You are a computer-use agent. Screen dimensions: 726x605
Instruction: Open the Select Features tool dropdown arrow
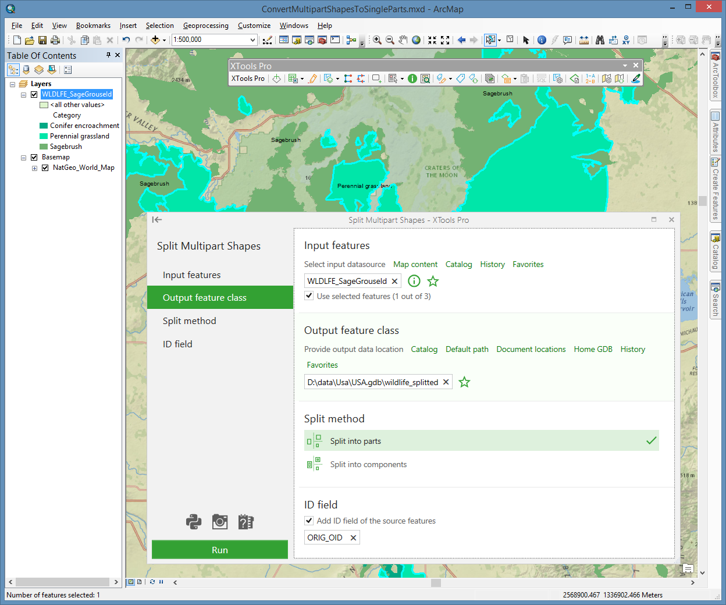499,41
